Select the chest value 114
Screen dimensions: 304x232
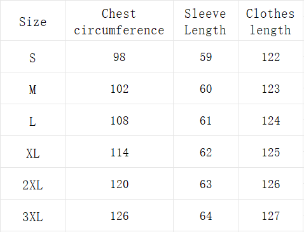point(120,153)
